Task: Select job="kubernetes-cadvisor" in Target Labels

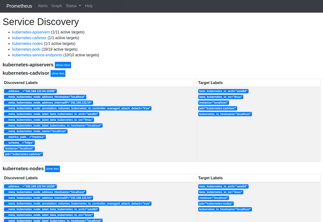Action: (x=218, y=108)
